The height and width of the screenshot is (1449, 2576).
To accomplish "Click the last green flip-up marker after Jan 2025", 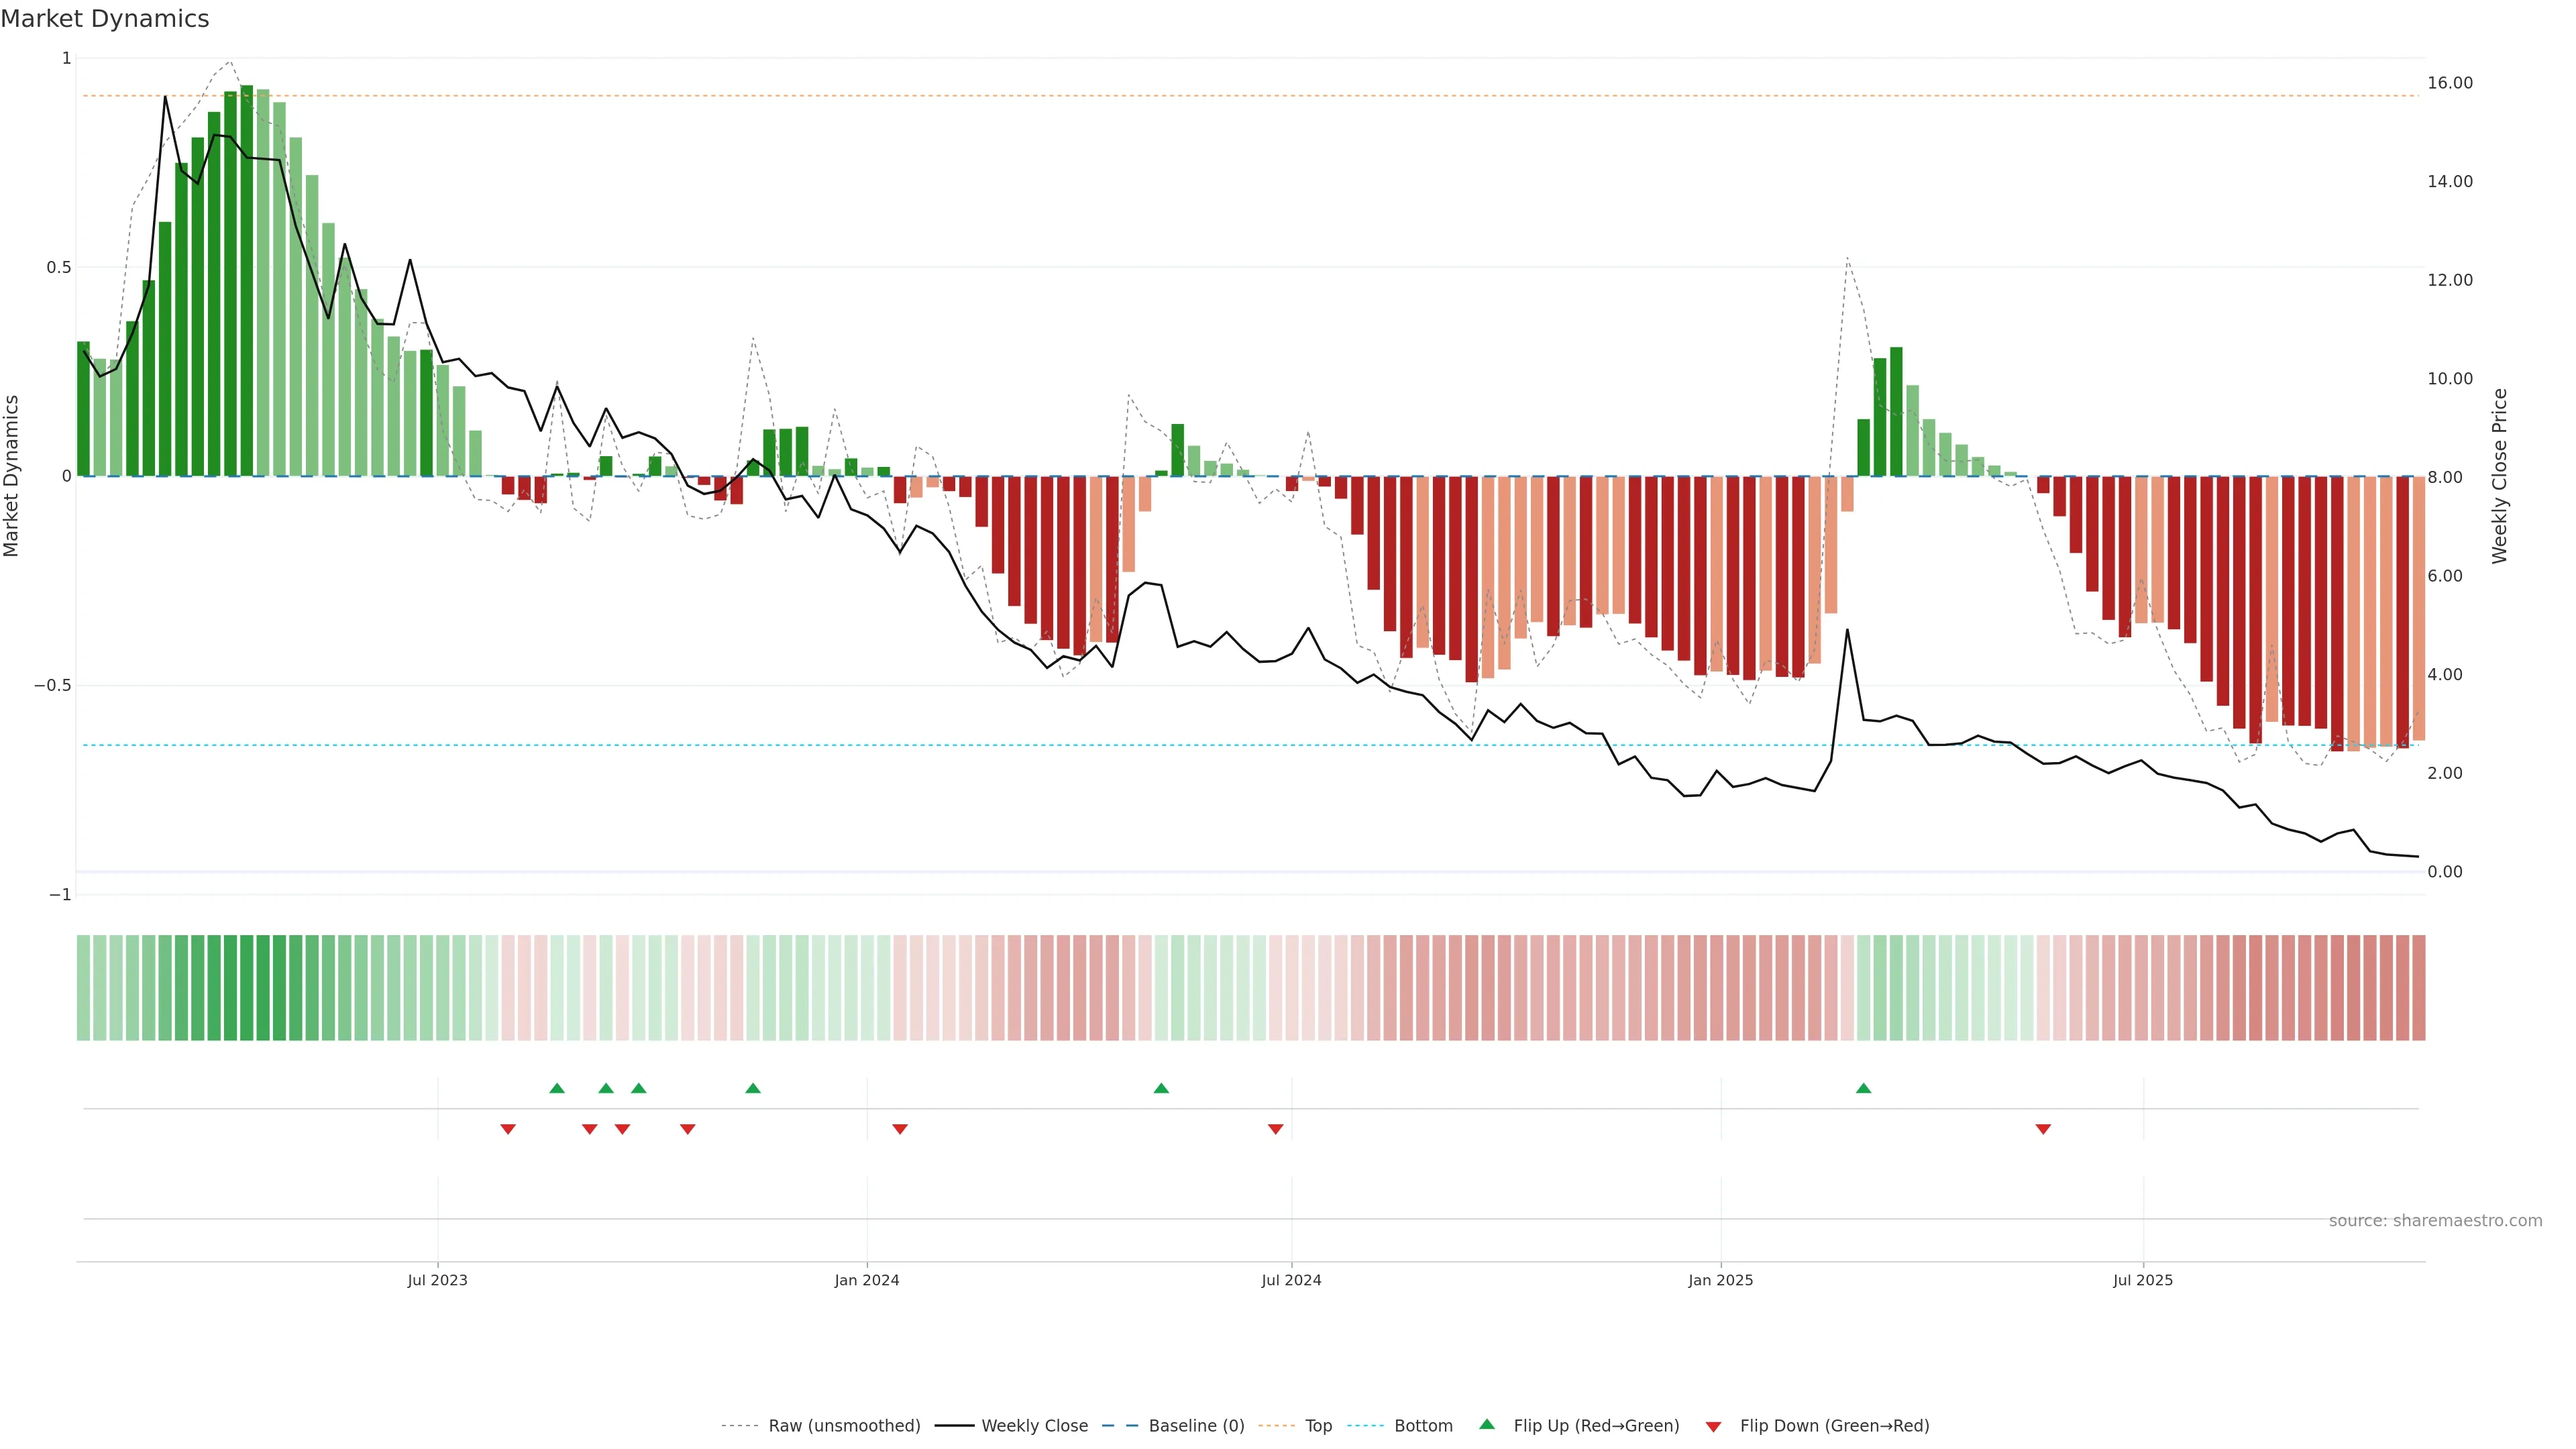I will point(1863,1088).
